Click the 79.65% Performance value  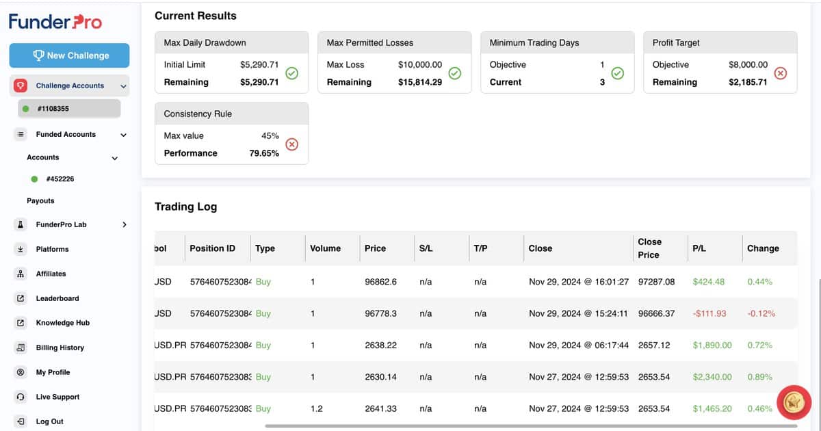click(264, 153)
